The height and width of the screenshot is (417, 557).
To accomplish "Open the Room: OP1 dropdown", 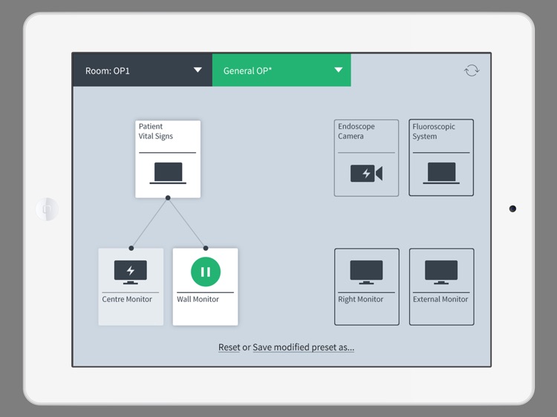I will 143,70.
